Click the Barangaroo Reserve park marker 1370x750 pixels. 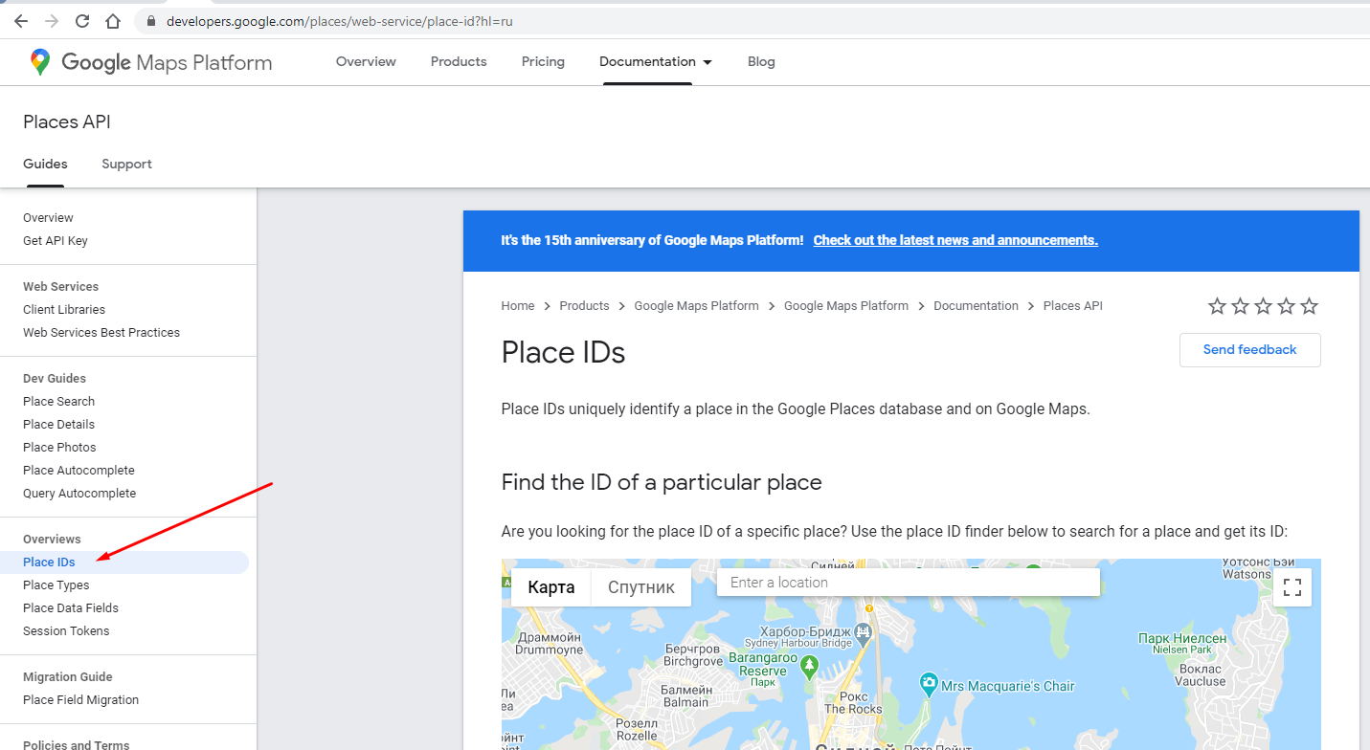pos(810,665)
